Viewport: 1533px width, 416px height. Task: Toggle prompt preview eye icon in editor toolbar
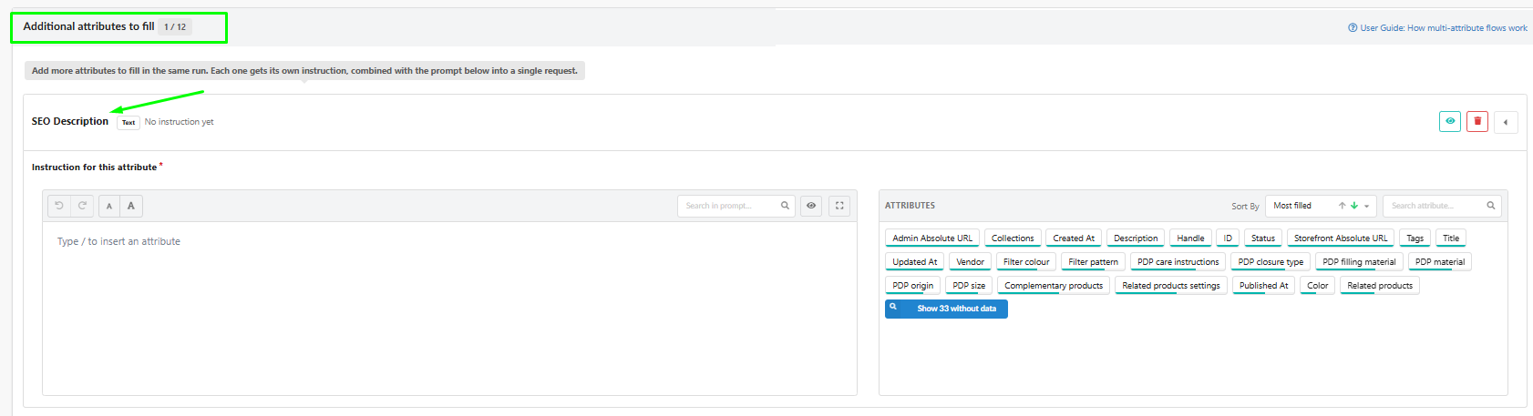[x=811, y=206]
